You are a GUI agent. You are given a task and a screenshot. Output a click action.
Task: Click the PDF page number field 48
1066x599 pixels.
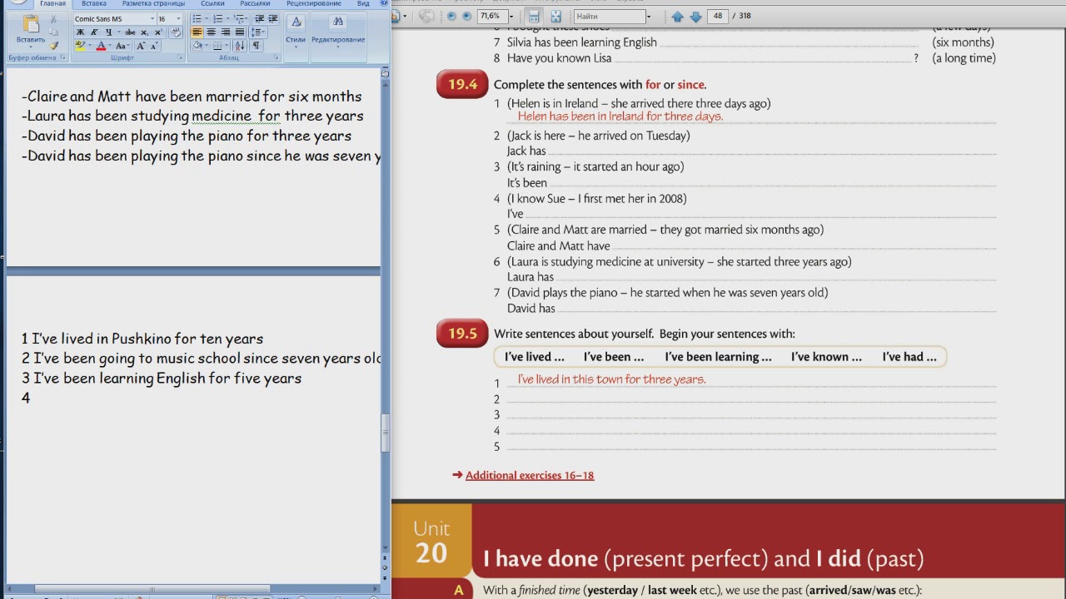[x=717, y=17]
